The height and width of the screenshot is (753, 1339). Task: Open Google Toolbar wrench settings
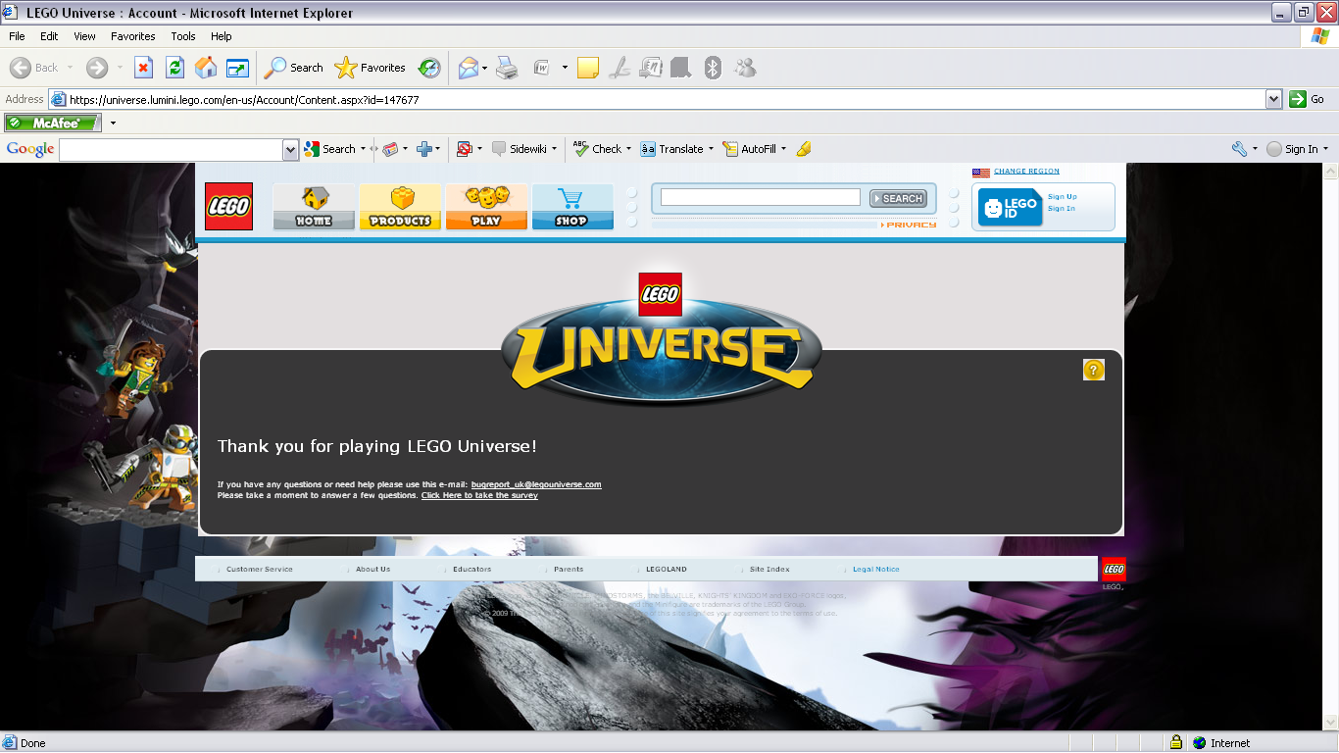(x=1239, y=149)
